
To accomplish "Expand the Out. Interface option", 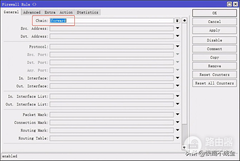I will (x=177, y=86).
